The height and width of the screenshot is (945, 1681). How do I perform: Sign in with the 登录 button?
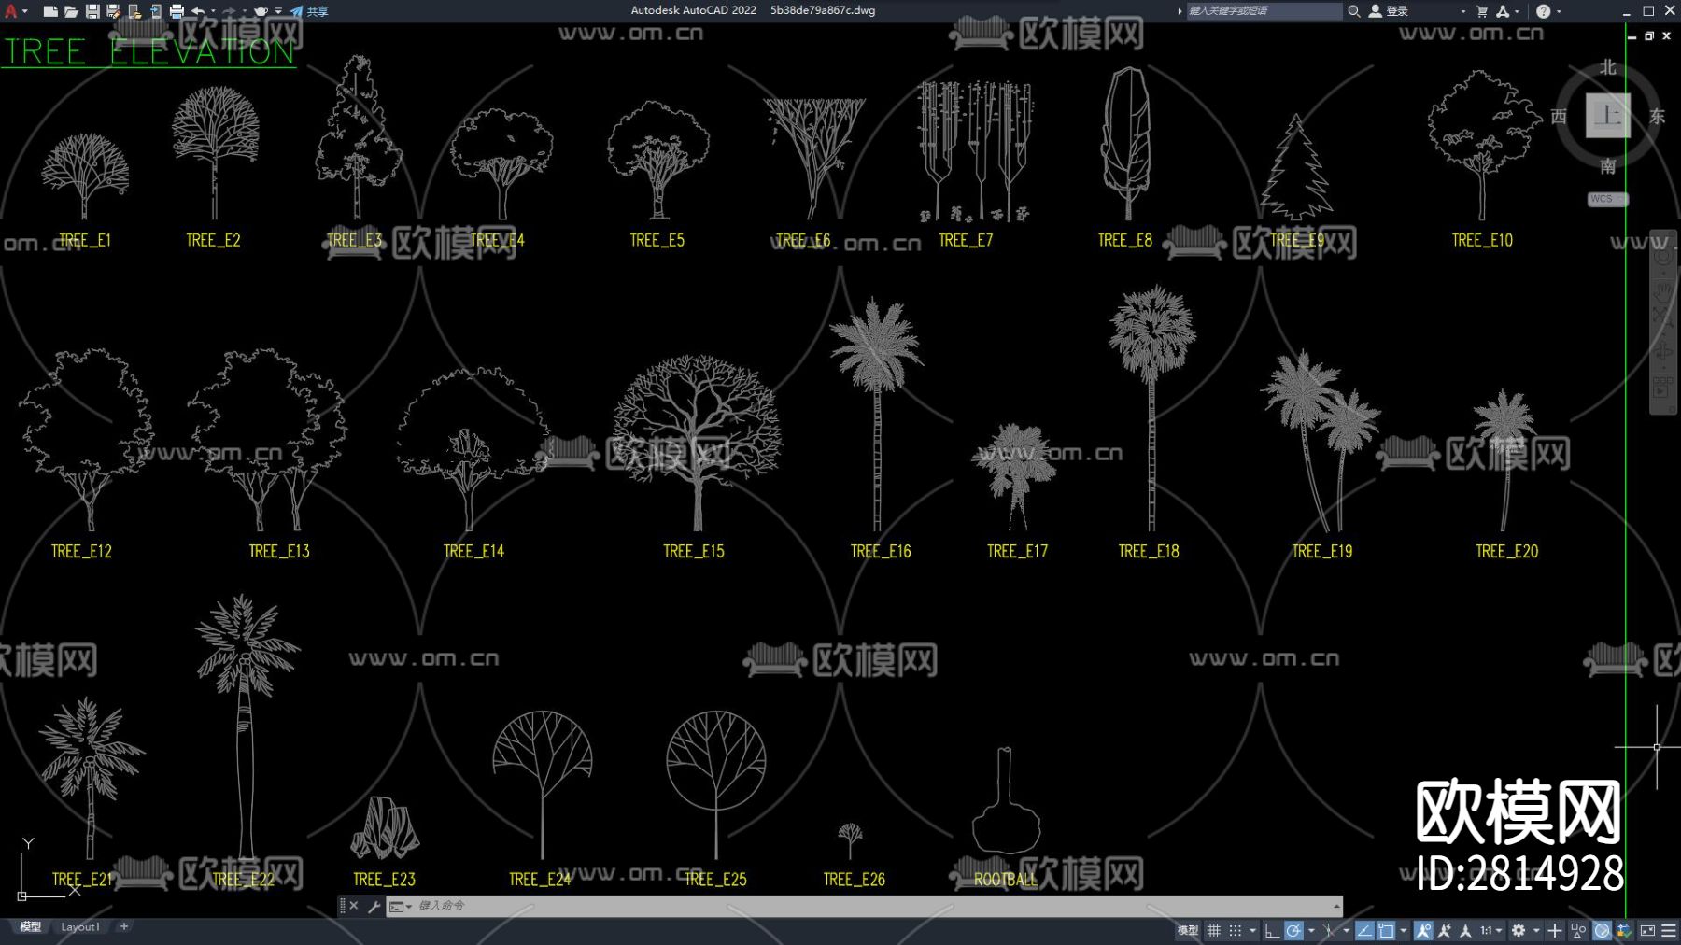click(x=1389, y=11)
